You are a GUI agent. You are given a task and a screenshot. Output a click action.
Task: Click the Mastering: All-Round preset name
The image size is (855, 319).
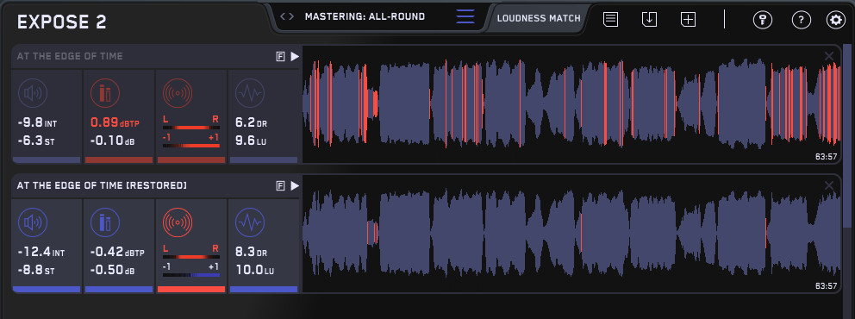tap(365, 17)
